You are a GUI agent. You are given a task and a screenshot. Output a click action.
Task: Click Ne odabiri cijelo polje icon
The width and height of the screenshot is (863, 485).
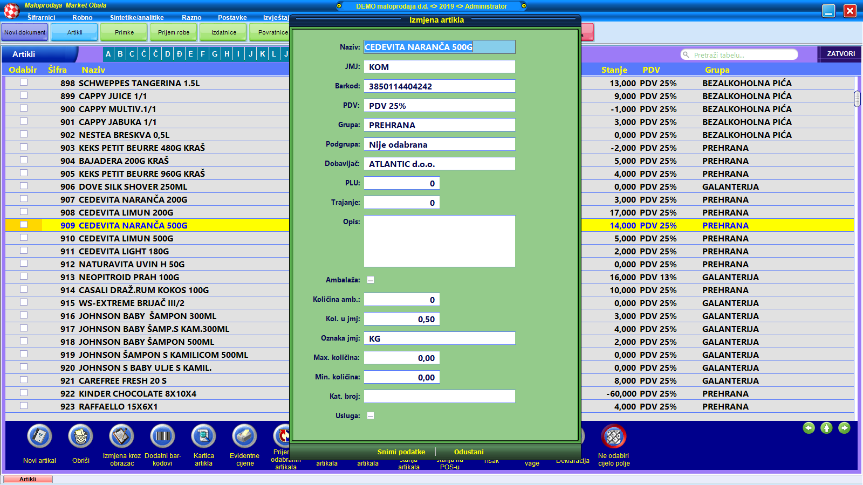613,436
